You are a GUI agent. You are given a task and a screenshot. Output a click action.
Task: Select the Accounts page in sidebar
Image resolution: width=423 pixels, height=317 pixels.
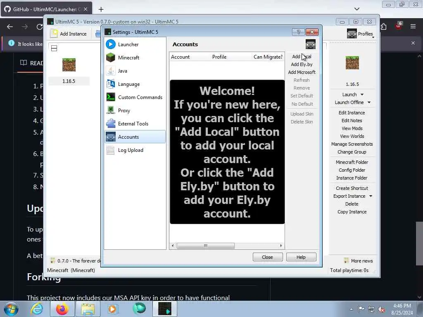coord(135,137)
